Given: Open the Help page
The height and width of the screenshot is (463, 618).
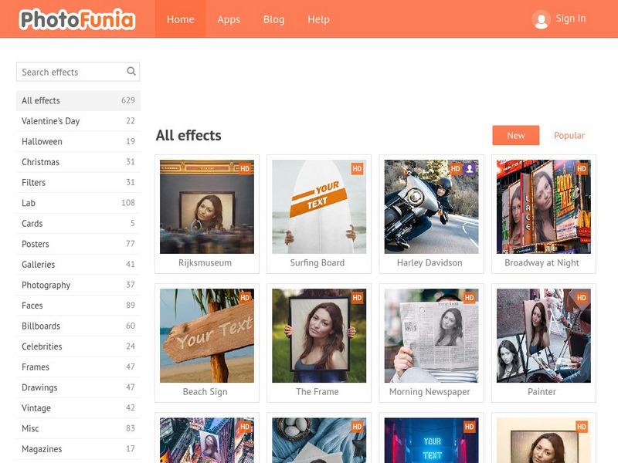Looking at the screenshot, I should [319, 19].
